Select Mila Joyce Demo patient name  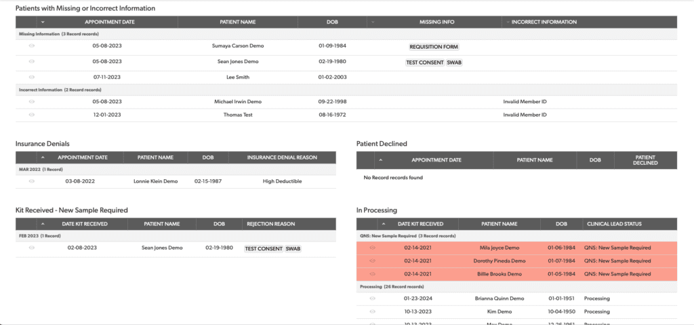tap(499, 248)
